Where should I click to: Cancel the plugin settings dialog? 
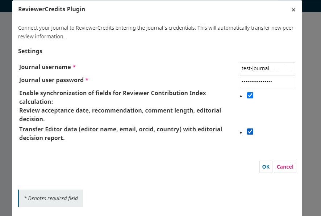285,167
